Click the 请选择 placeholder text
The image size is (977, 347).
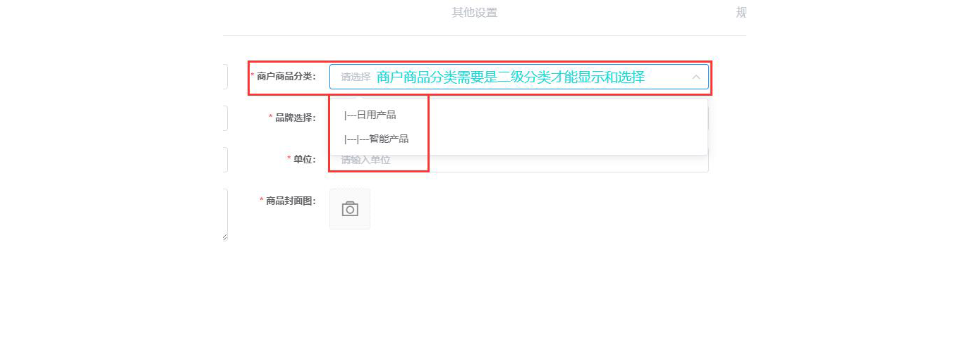click(356, 77)
